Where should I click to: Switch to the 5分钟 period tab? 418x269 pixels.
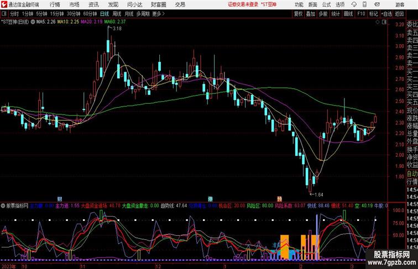tap(41, 14)
